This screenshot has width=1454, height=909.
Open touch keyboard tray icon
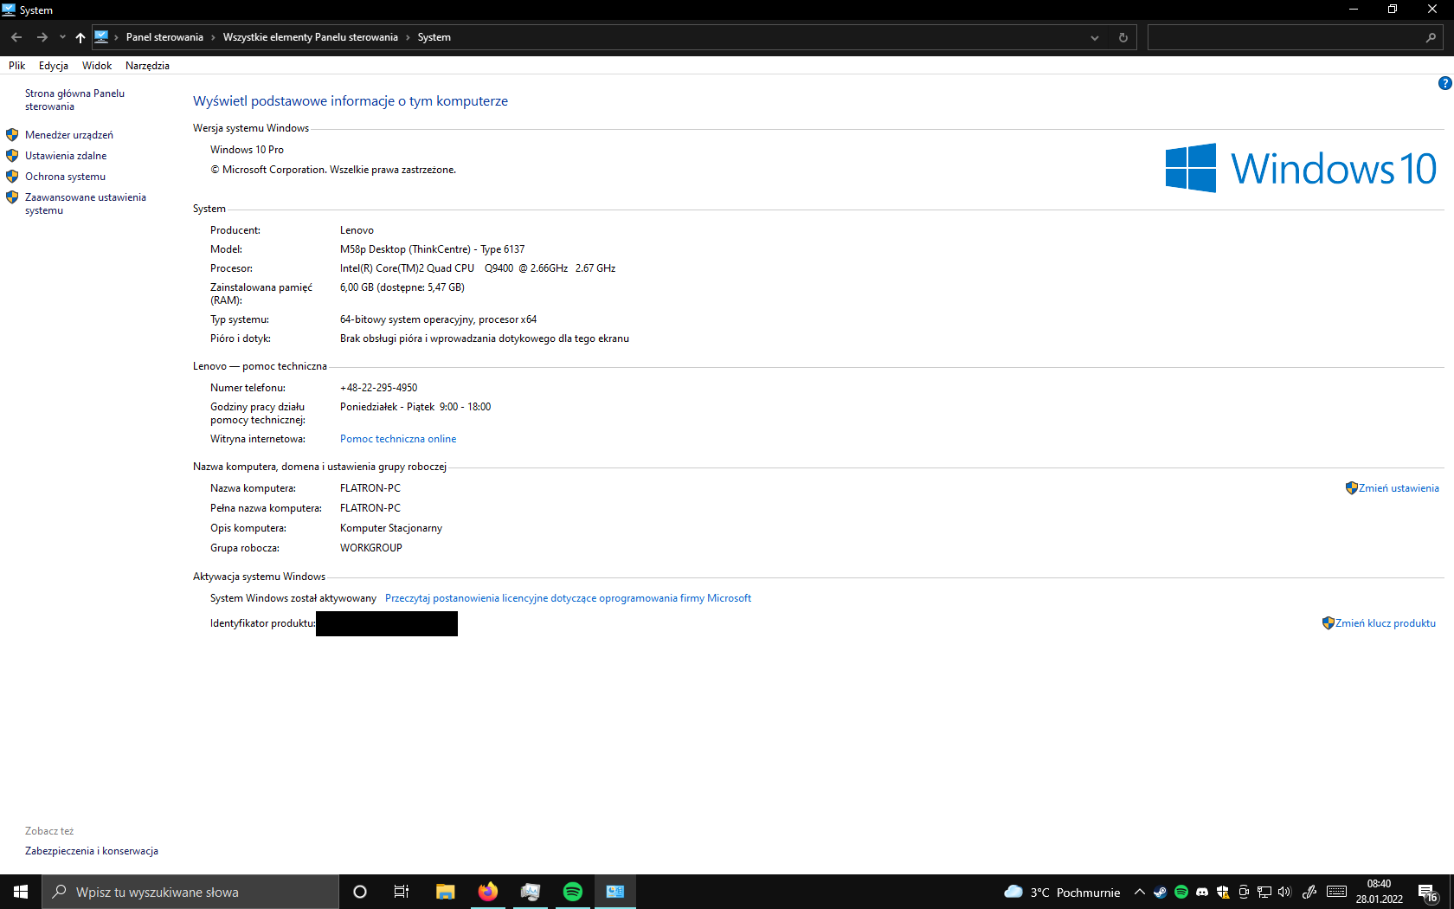pos(1336,892)
